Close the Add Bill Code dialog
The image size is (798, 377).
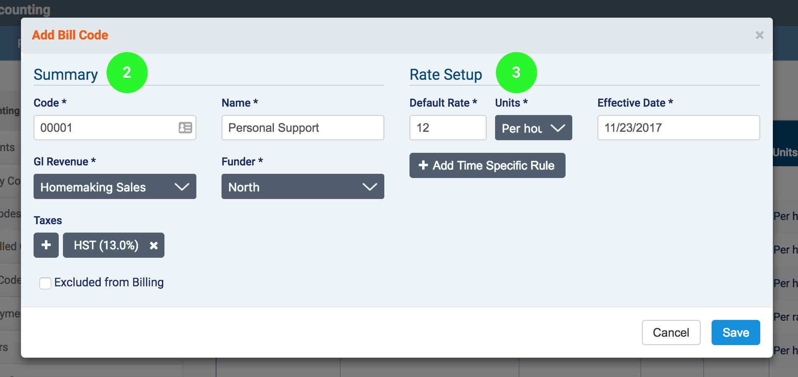[759, 35]
